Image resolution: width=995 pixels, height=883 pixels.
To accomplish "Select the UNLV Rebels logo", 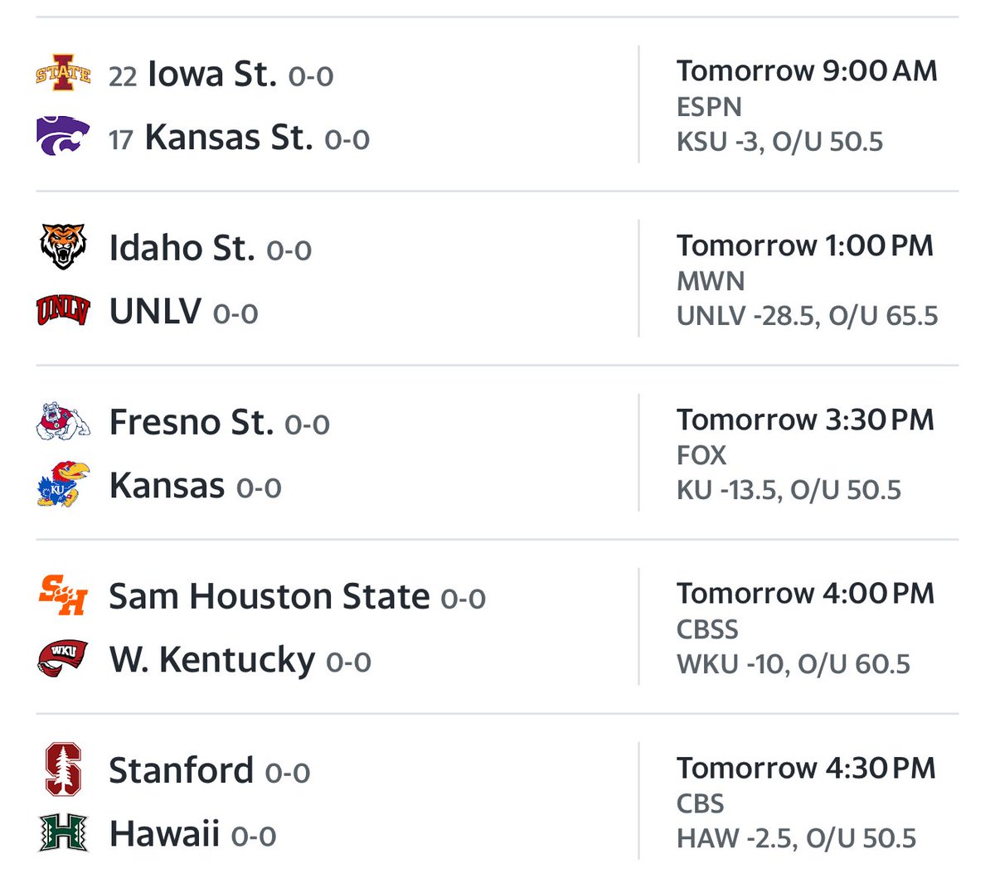I will pos(63,311).
